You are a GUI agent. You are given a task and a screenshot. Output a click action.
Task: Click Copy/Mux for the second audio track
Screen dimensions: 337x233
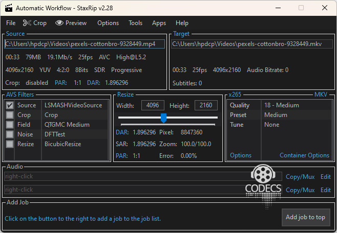tap(300, 190)
